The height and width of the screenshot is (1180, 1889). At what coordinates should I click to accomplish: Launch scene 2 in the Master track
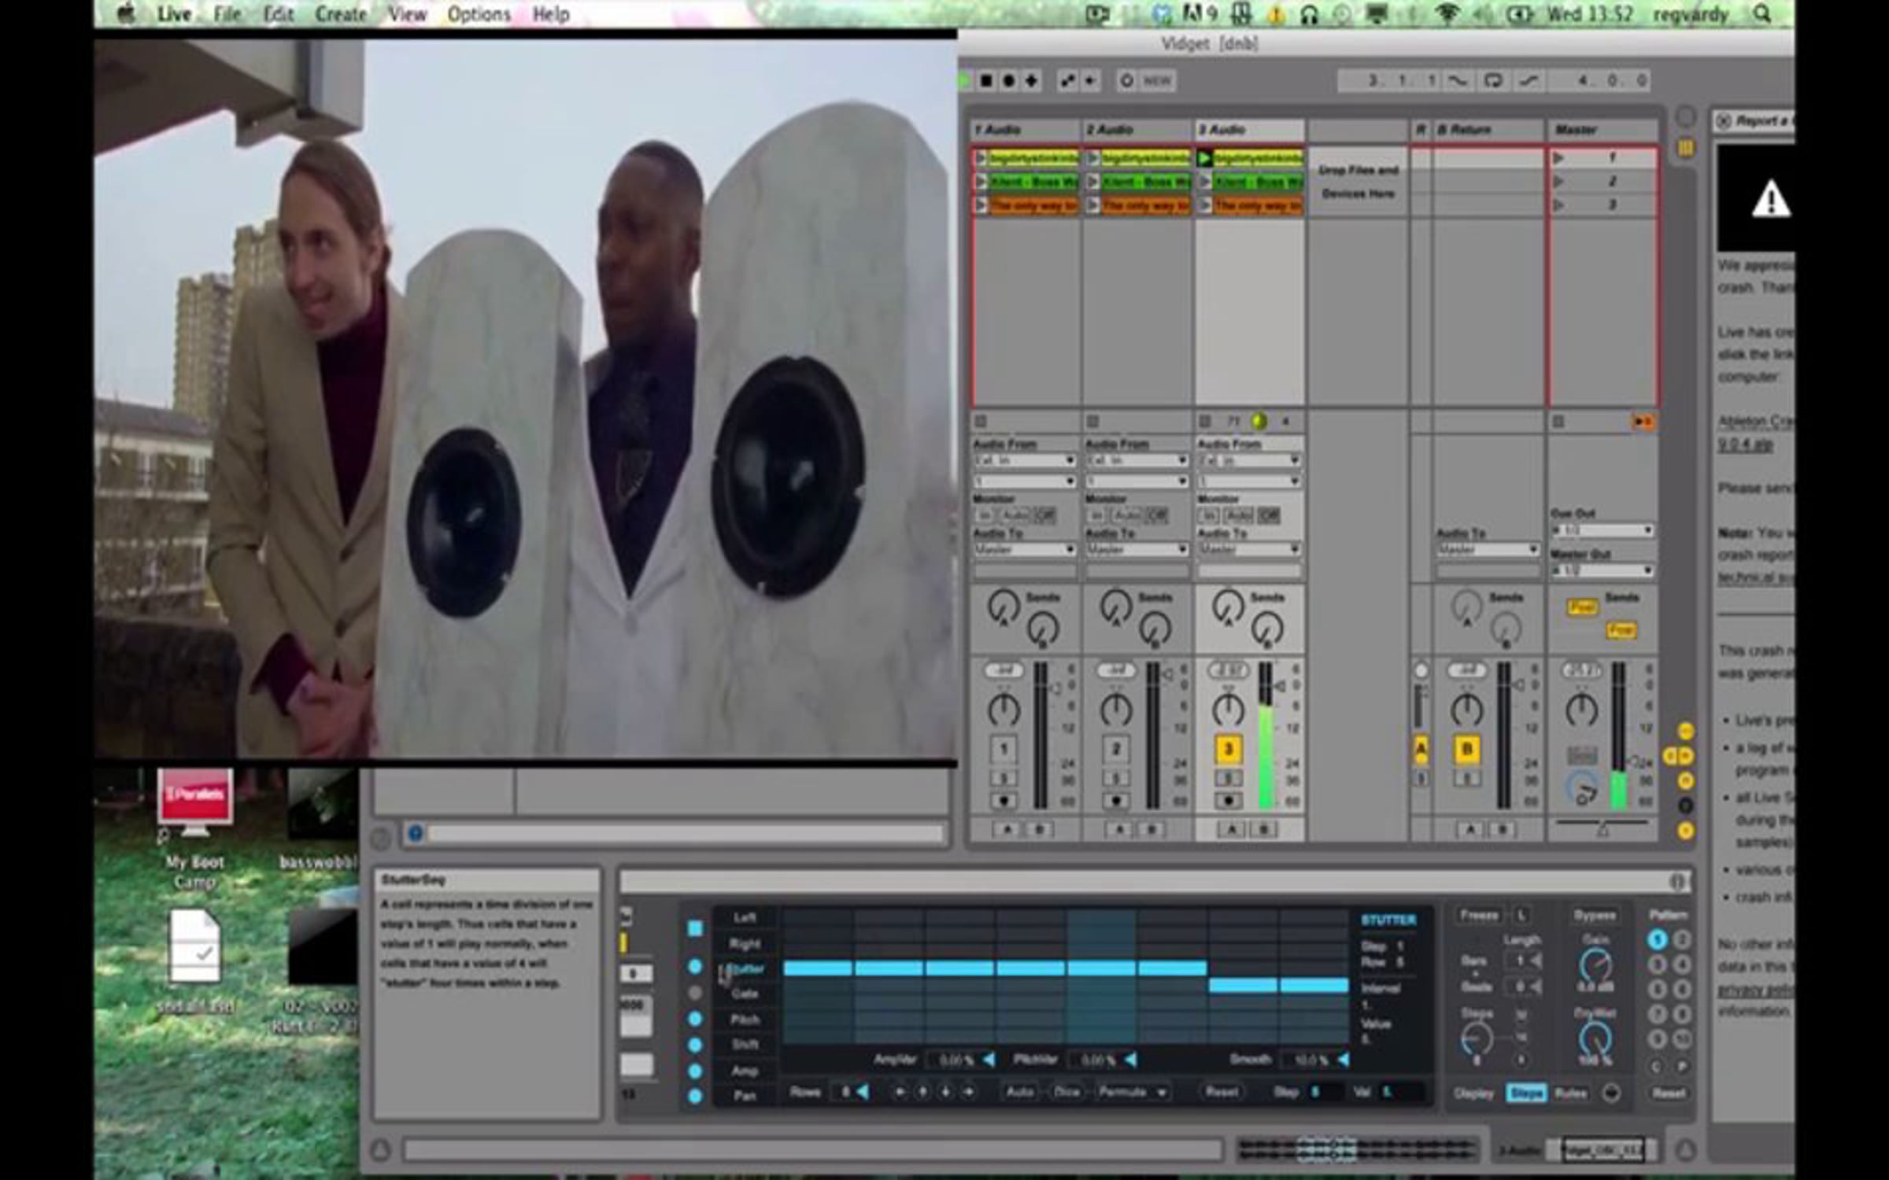[1558, 183]
